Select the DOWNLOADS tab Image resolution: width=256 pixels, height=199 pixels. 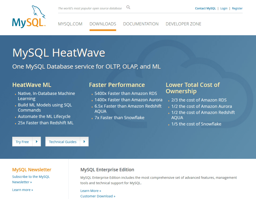point(103,24)
